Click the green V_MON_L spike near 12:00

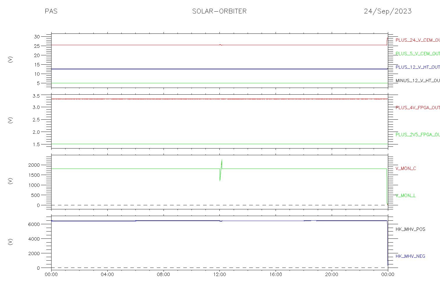click(221, 170)
